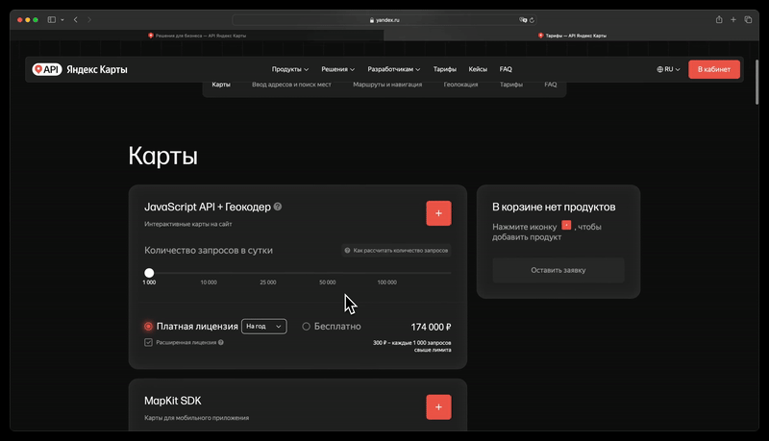Expand the Продукты menu
The image size is (769, 441).
[x=290, y=69]
